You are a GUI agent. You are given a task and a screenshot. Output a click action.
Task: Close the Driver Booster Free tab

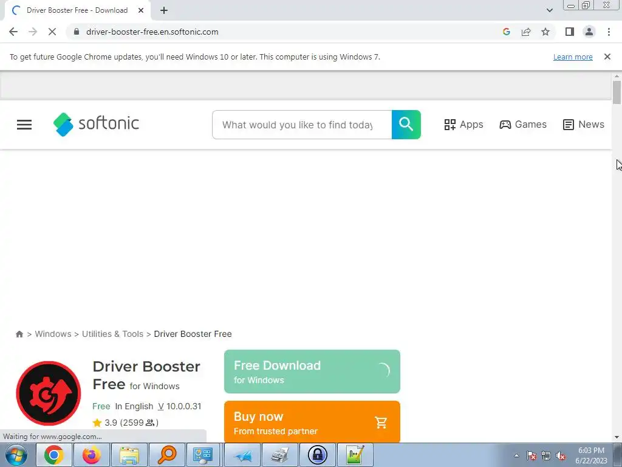click(141, 10)
